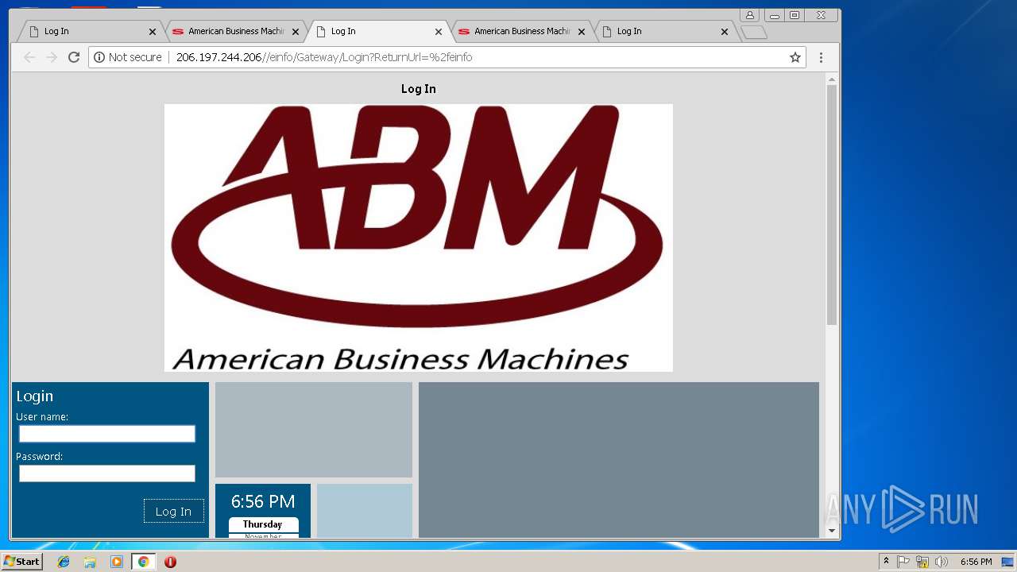Screen dimensions: 1017x572
Task: Reload the current page
Action: [74, 57]
